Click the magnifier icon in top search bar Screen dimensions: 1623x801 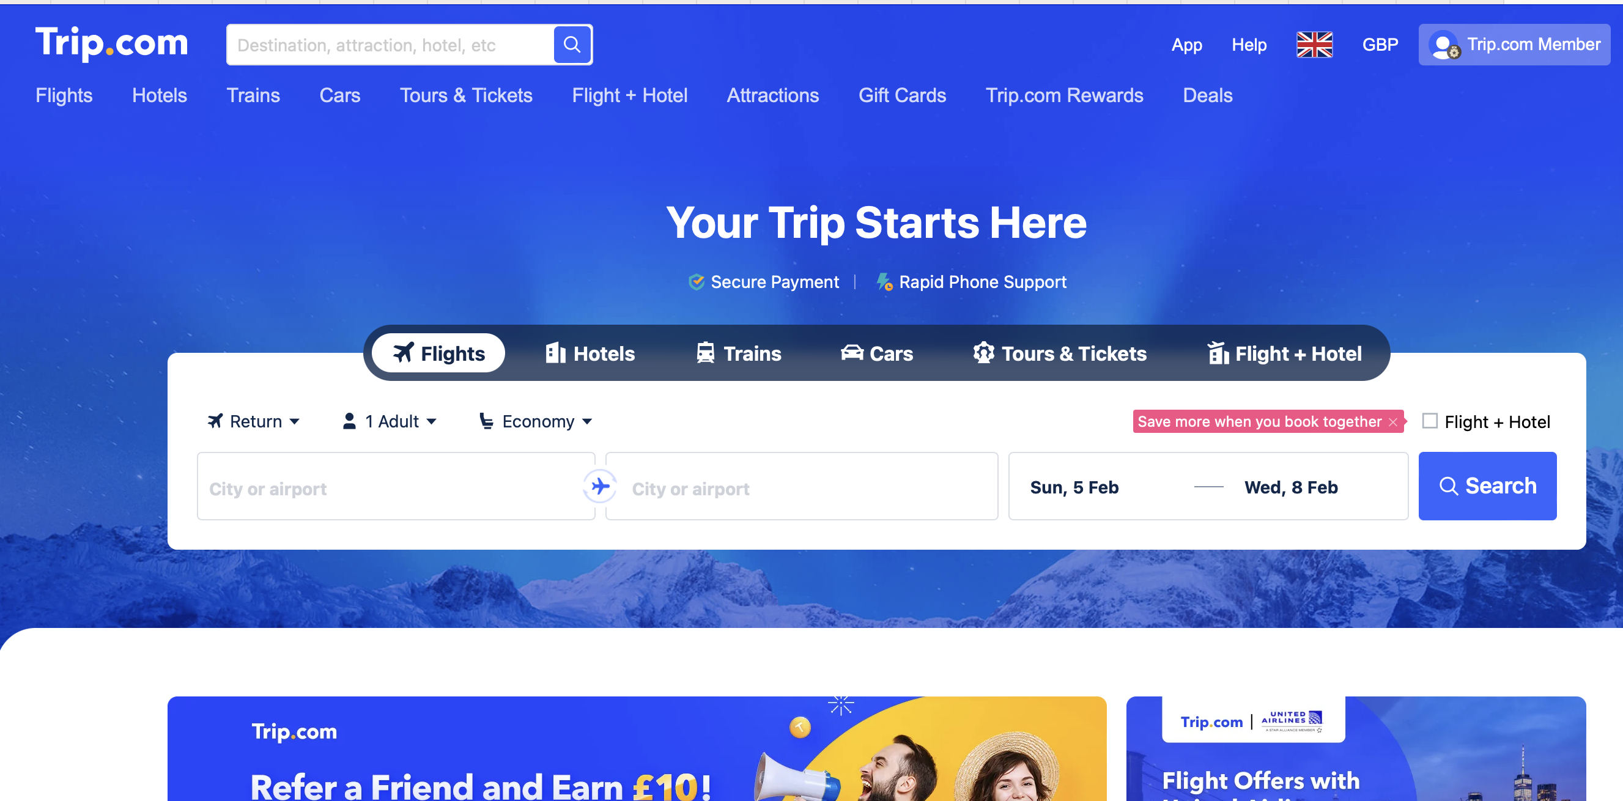(x=571, y=45)
